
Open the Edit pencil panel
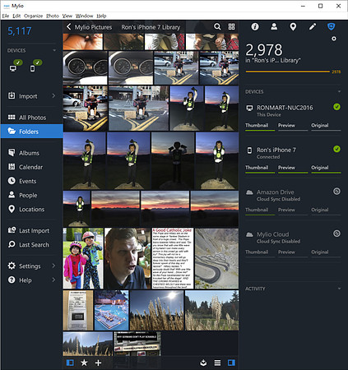point(313,26)
